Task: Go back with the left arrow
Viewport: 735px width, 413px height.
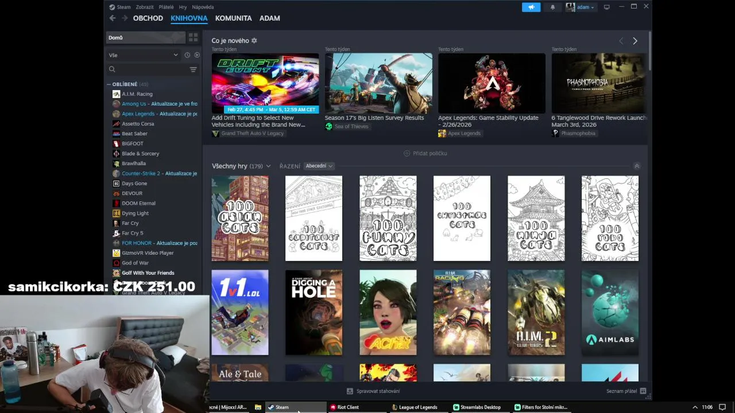Action: [x=112, y=18]
